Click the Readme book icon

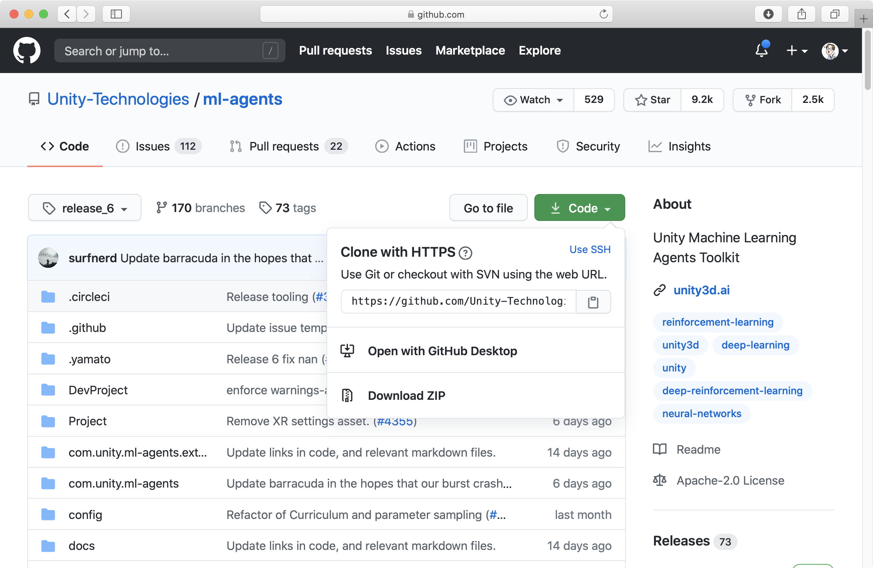[x=660, y=449]
